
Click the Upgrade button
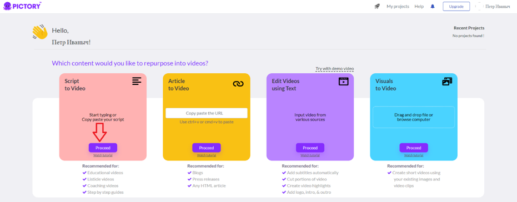[456, 6]
